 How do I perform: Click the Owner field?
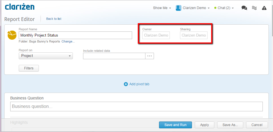coord(156,35)
